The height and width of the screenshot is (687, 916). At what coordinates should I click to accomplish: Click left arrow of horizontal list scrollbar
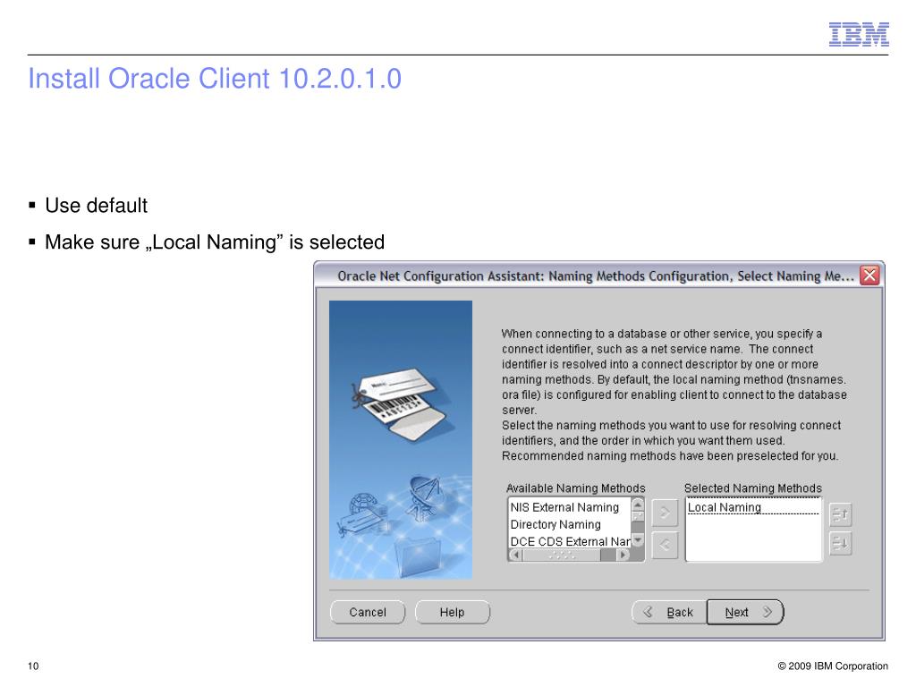pyautogui.click(x=516, y=555)
